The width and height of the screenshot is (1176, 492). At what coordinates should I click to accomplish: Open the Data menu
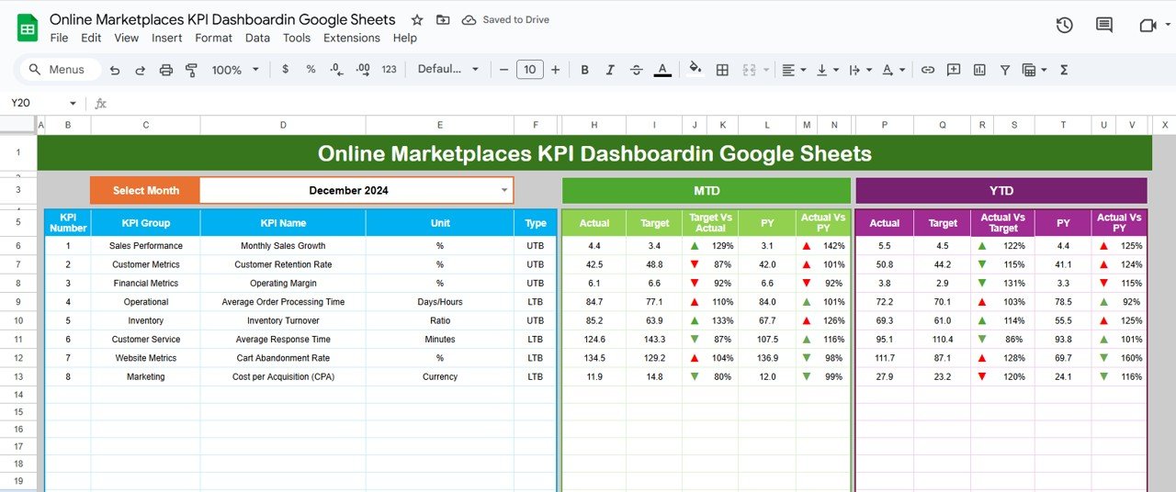[x=257, y=38]
